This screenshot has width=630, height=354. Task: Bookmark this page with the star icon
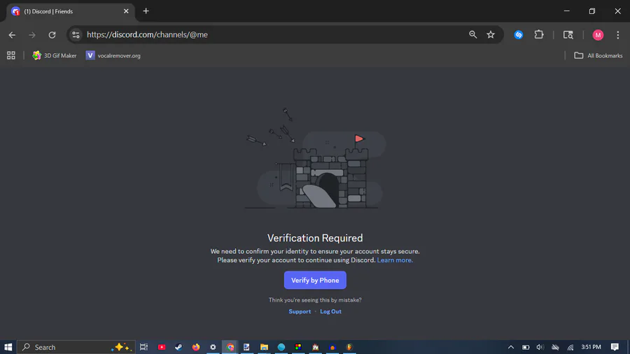pyautogui.click(x=491, y=35)
